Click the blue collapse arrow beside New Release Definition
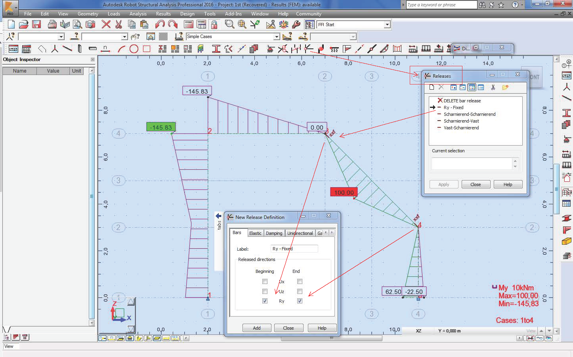Image resolution: width=573 pixels, height=357 pixels. tap(218, 216)
